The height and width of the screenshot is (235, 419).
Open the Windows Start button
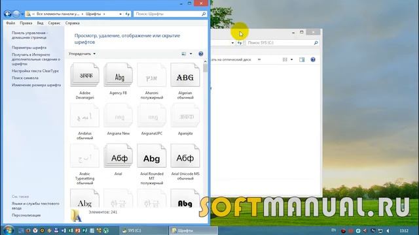[x=8, y=230]
